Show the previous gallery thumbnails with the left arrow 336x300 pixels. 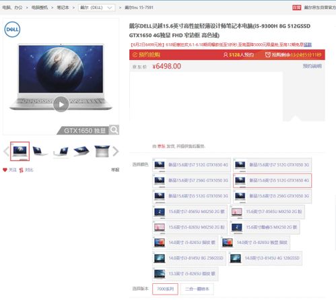[6, 151]
